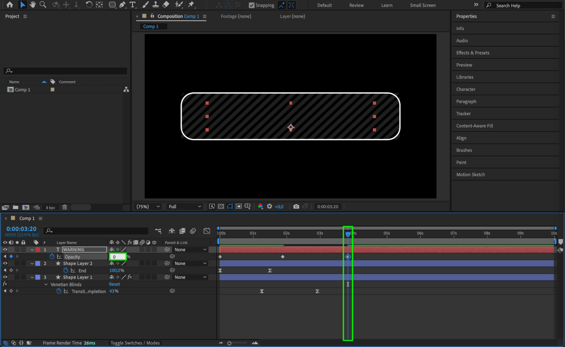
Task: Click Toggle Switches / Modes button
Action: coord(135,343)
